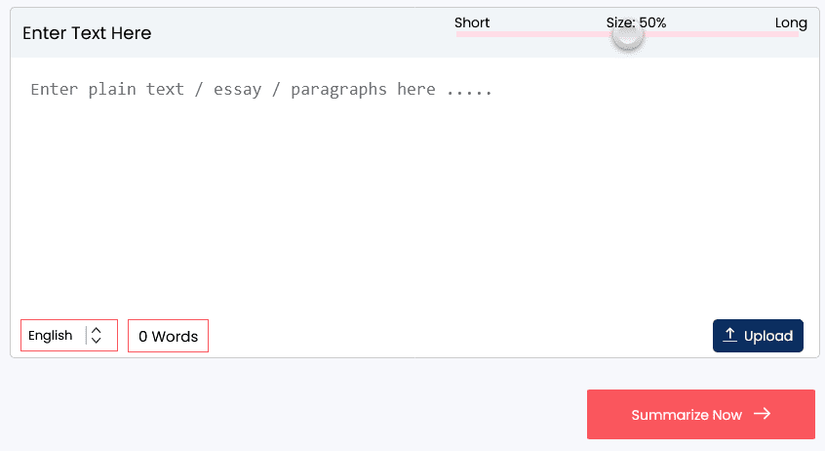Select the Short end label of the slider
Image resolution: width=825 pixels, height=451 pixels.
pyautogui.click(x=472, y=22)
